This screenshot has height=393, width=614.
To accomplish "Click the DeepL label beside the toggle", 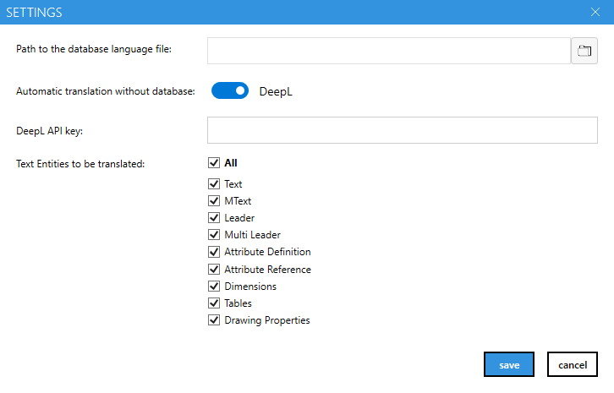I will [x=276, y=91].
